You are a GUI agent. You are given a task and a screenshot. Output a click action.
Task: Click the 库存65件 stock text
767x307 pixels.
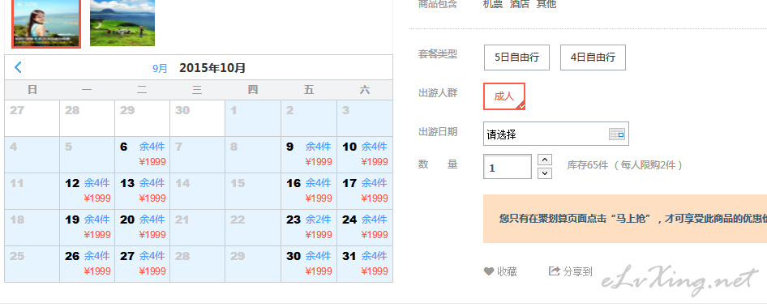pyautogui.click(x=588, y=165)
